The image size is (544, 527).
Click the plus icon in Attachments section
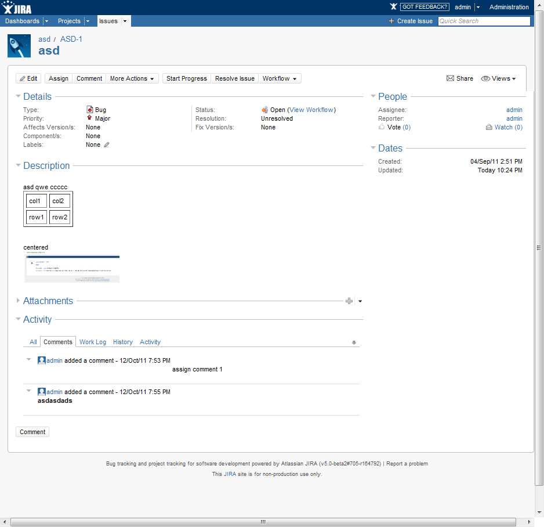coord(349,301)
